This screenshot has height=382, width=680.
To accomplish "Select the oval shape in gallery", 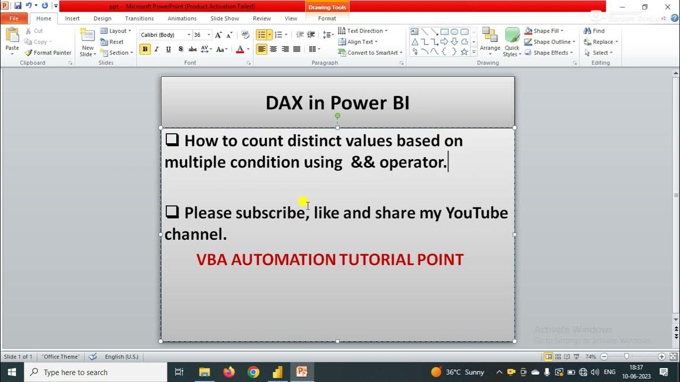I will (454, 32).
